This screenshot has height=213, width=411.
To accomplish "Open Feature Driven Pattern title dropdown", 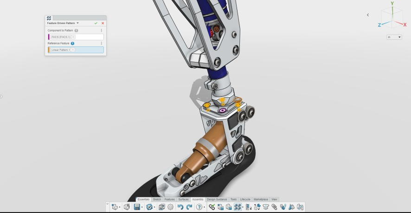I will pos(77,23).
